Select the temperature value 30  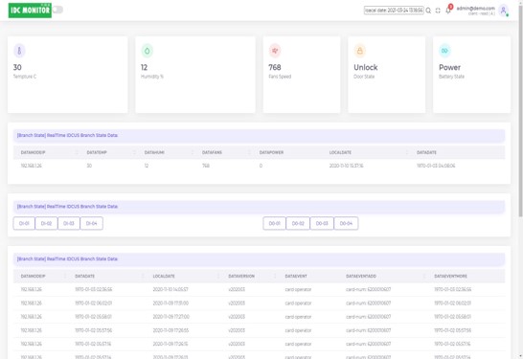coord(17,67)
